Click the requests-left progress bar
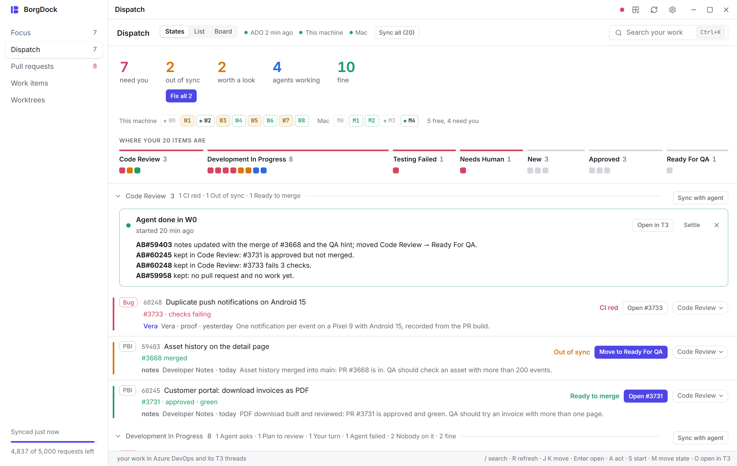 pos(54,442)
